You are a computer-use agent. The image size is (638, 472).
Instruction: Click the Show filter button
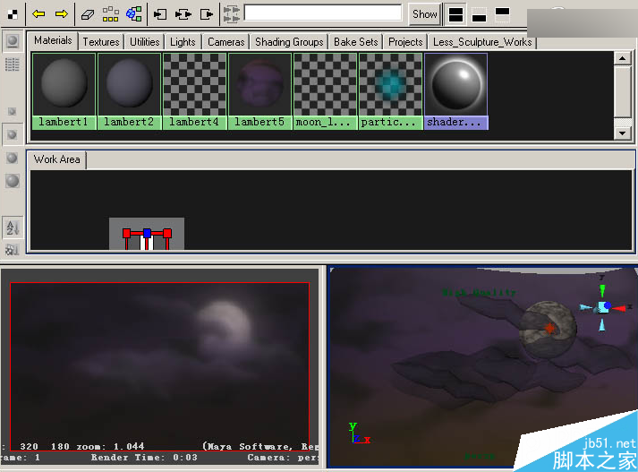point(424,14)
